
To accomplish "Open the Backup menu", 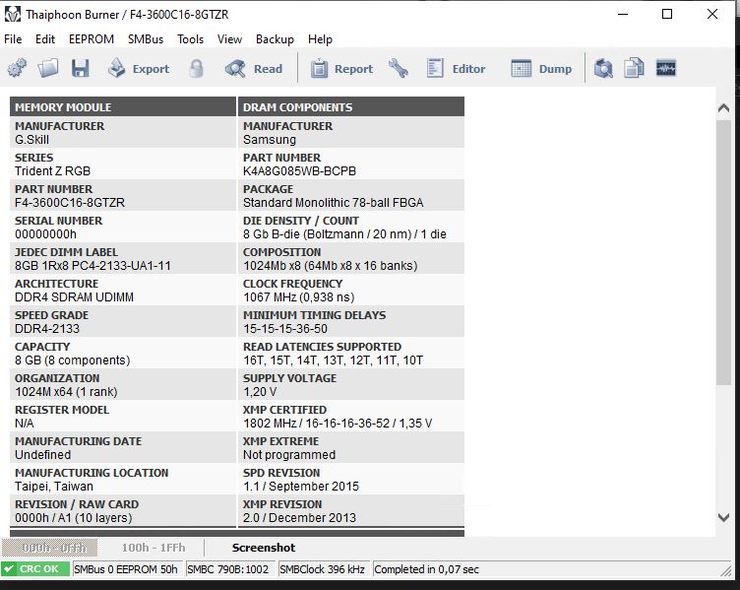I will point(275,39).
